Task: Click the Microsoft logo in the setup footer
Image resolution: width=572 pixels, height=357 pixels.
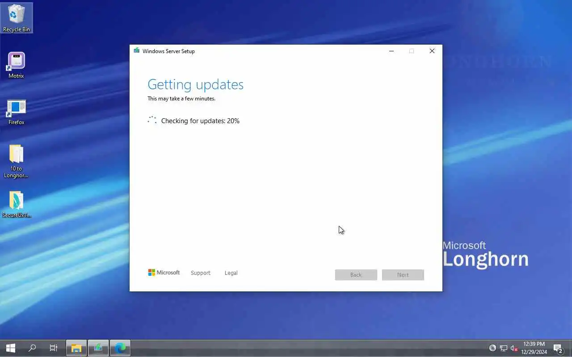Action: (164, 273)
